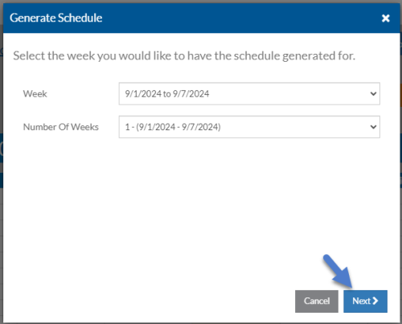The width and height of the screenshot is (402, 324).
Task: Click the Generate Schedule title text
Action: coord(56,18)
